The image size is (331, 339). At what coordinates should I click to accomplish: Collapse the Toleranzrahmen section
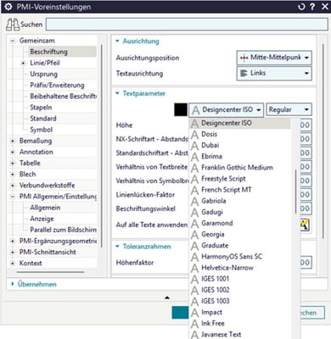[x=117, y=246]
